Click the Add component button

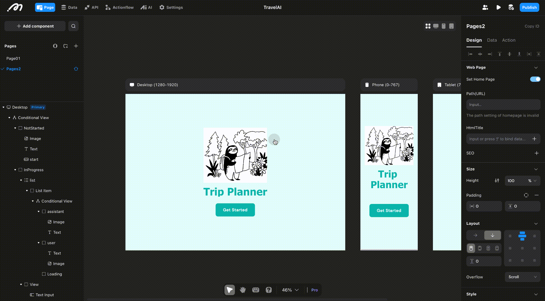pos(35,26)
